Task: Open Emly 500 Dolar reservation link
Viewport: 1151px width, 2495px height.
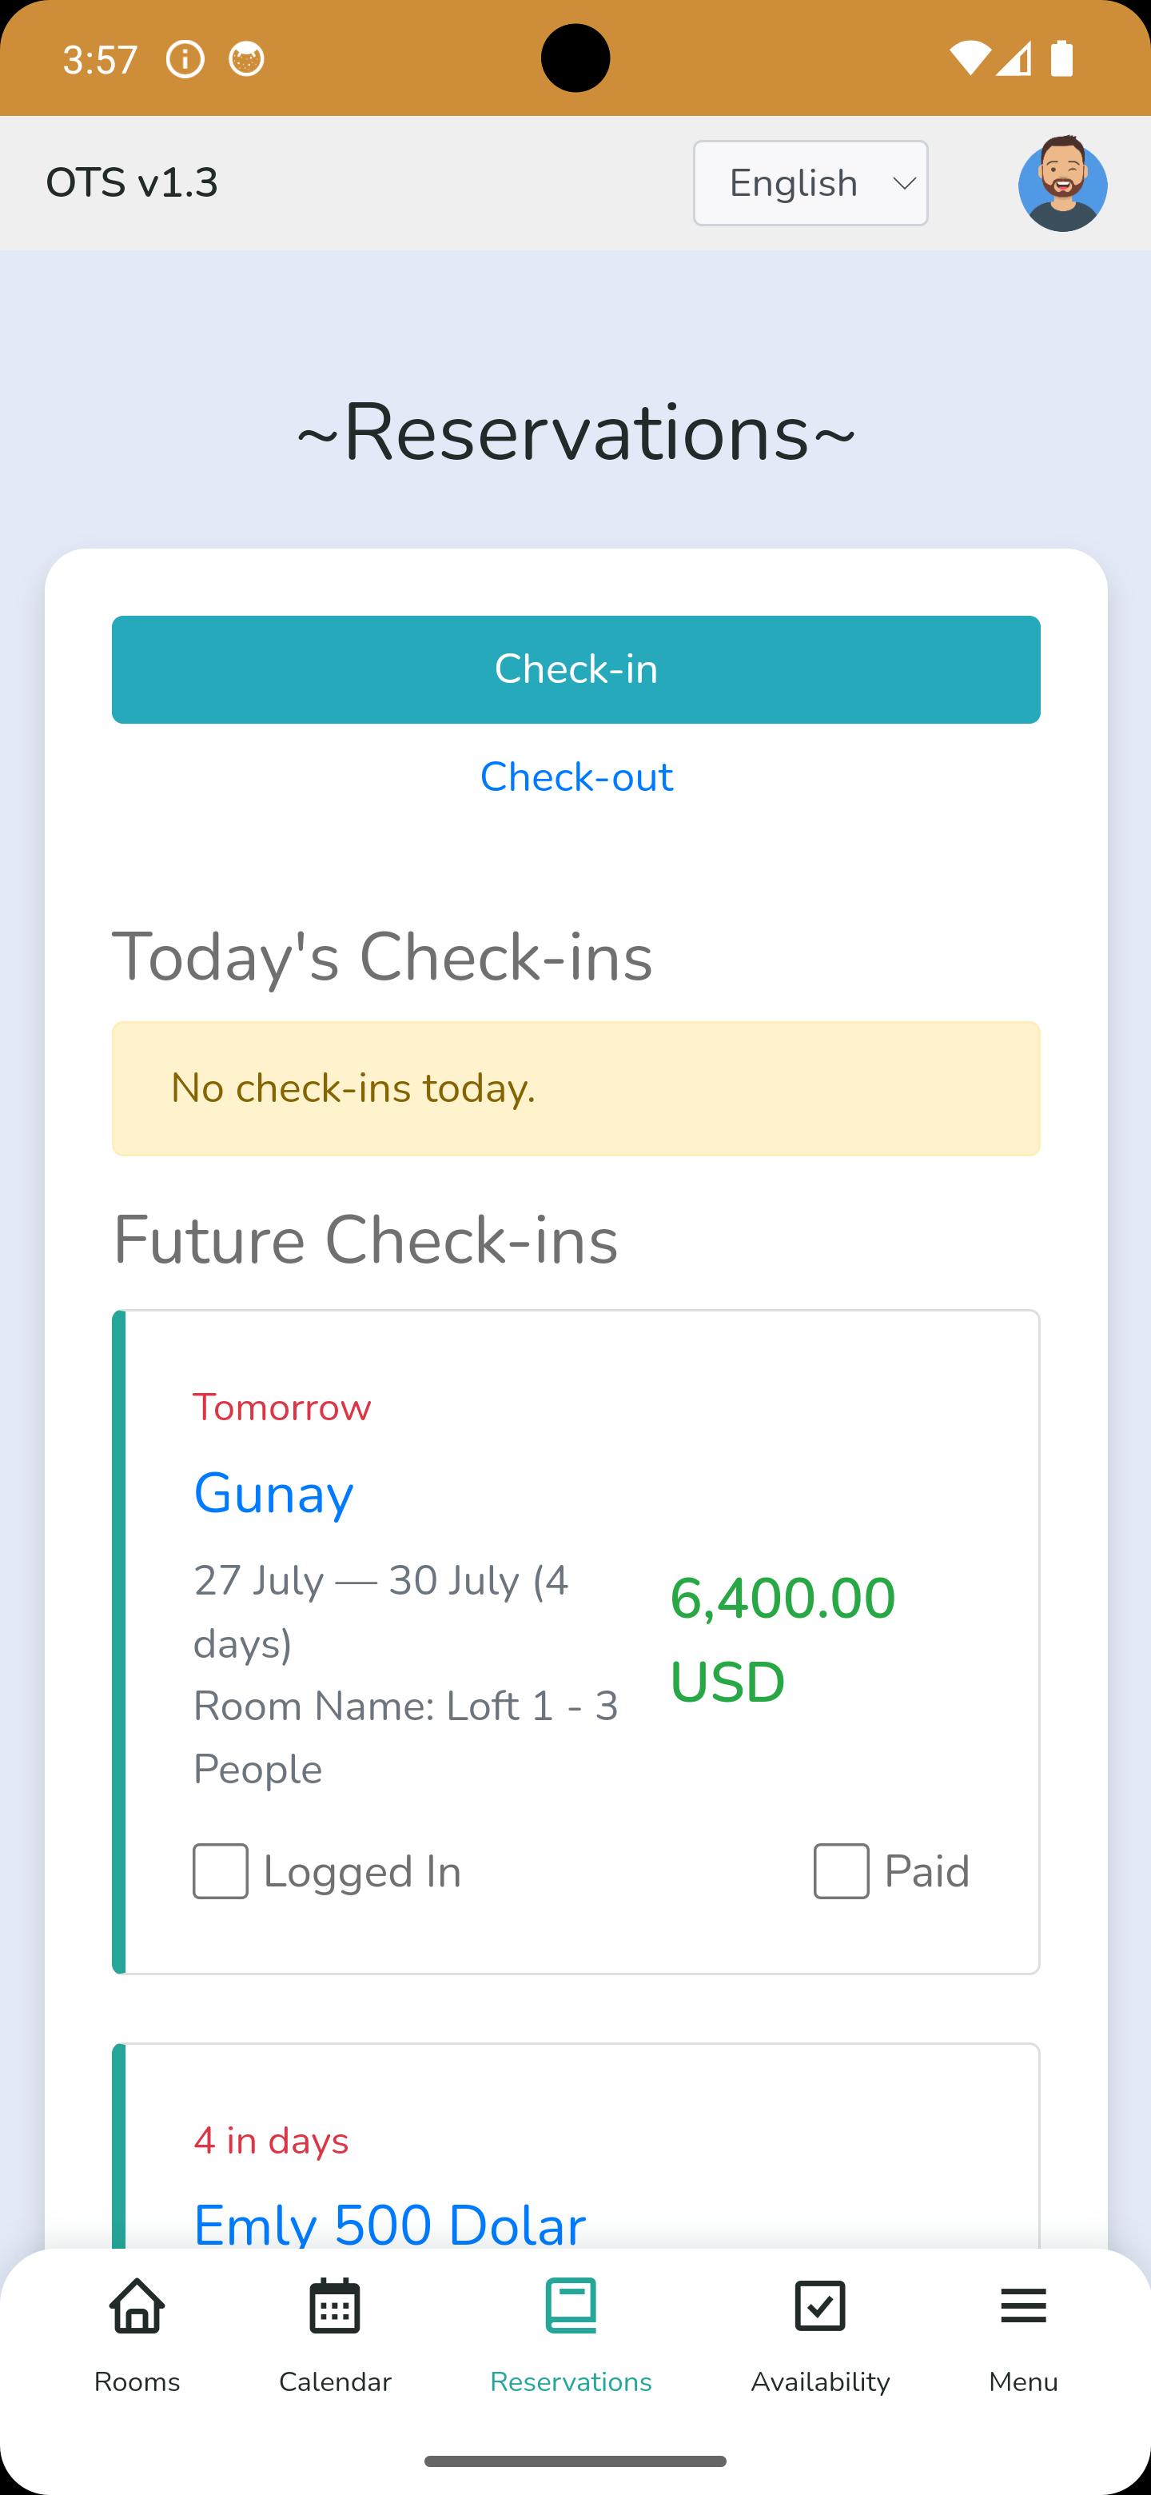Action: [x=390, y=2224]
